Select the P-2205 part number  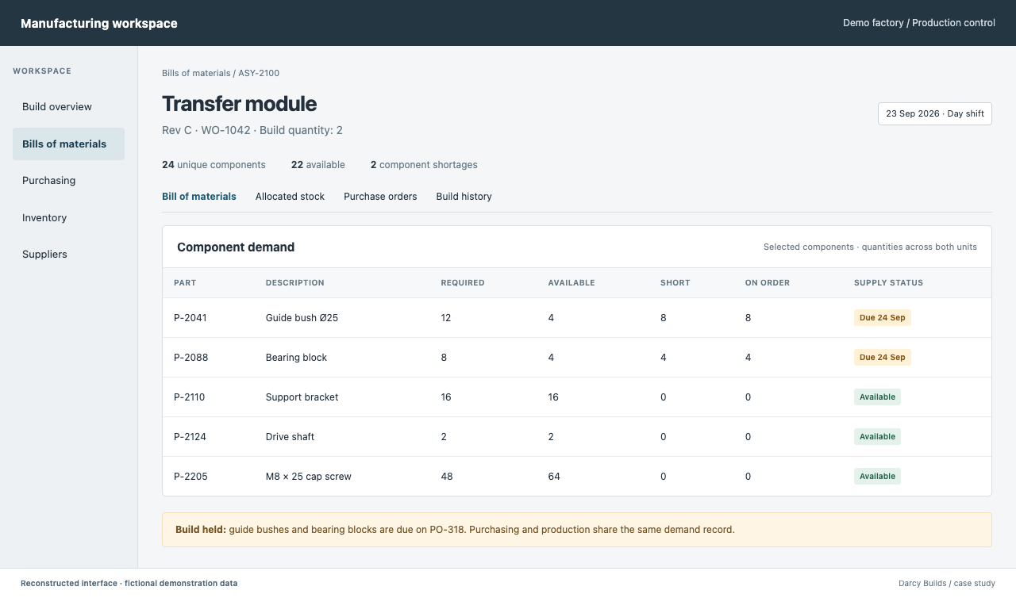pyautogui.click(x=190, y=477)
